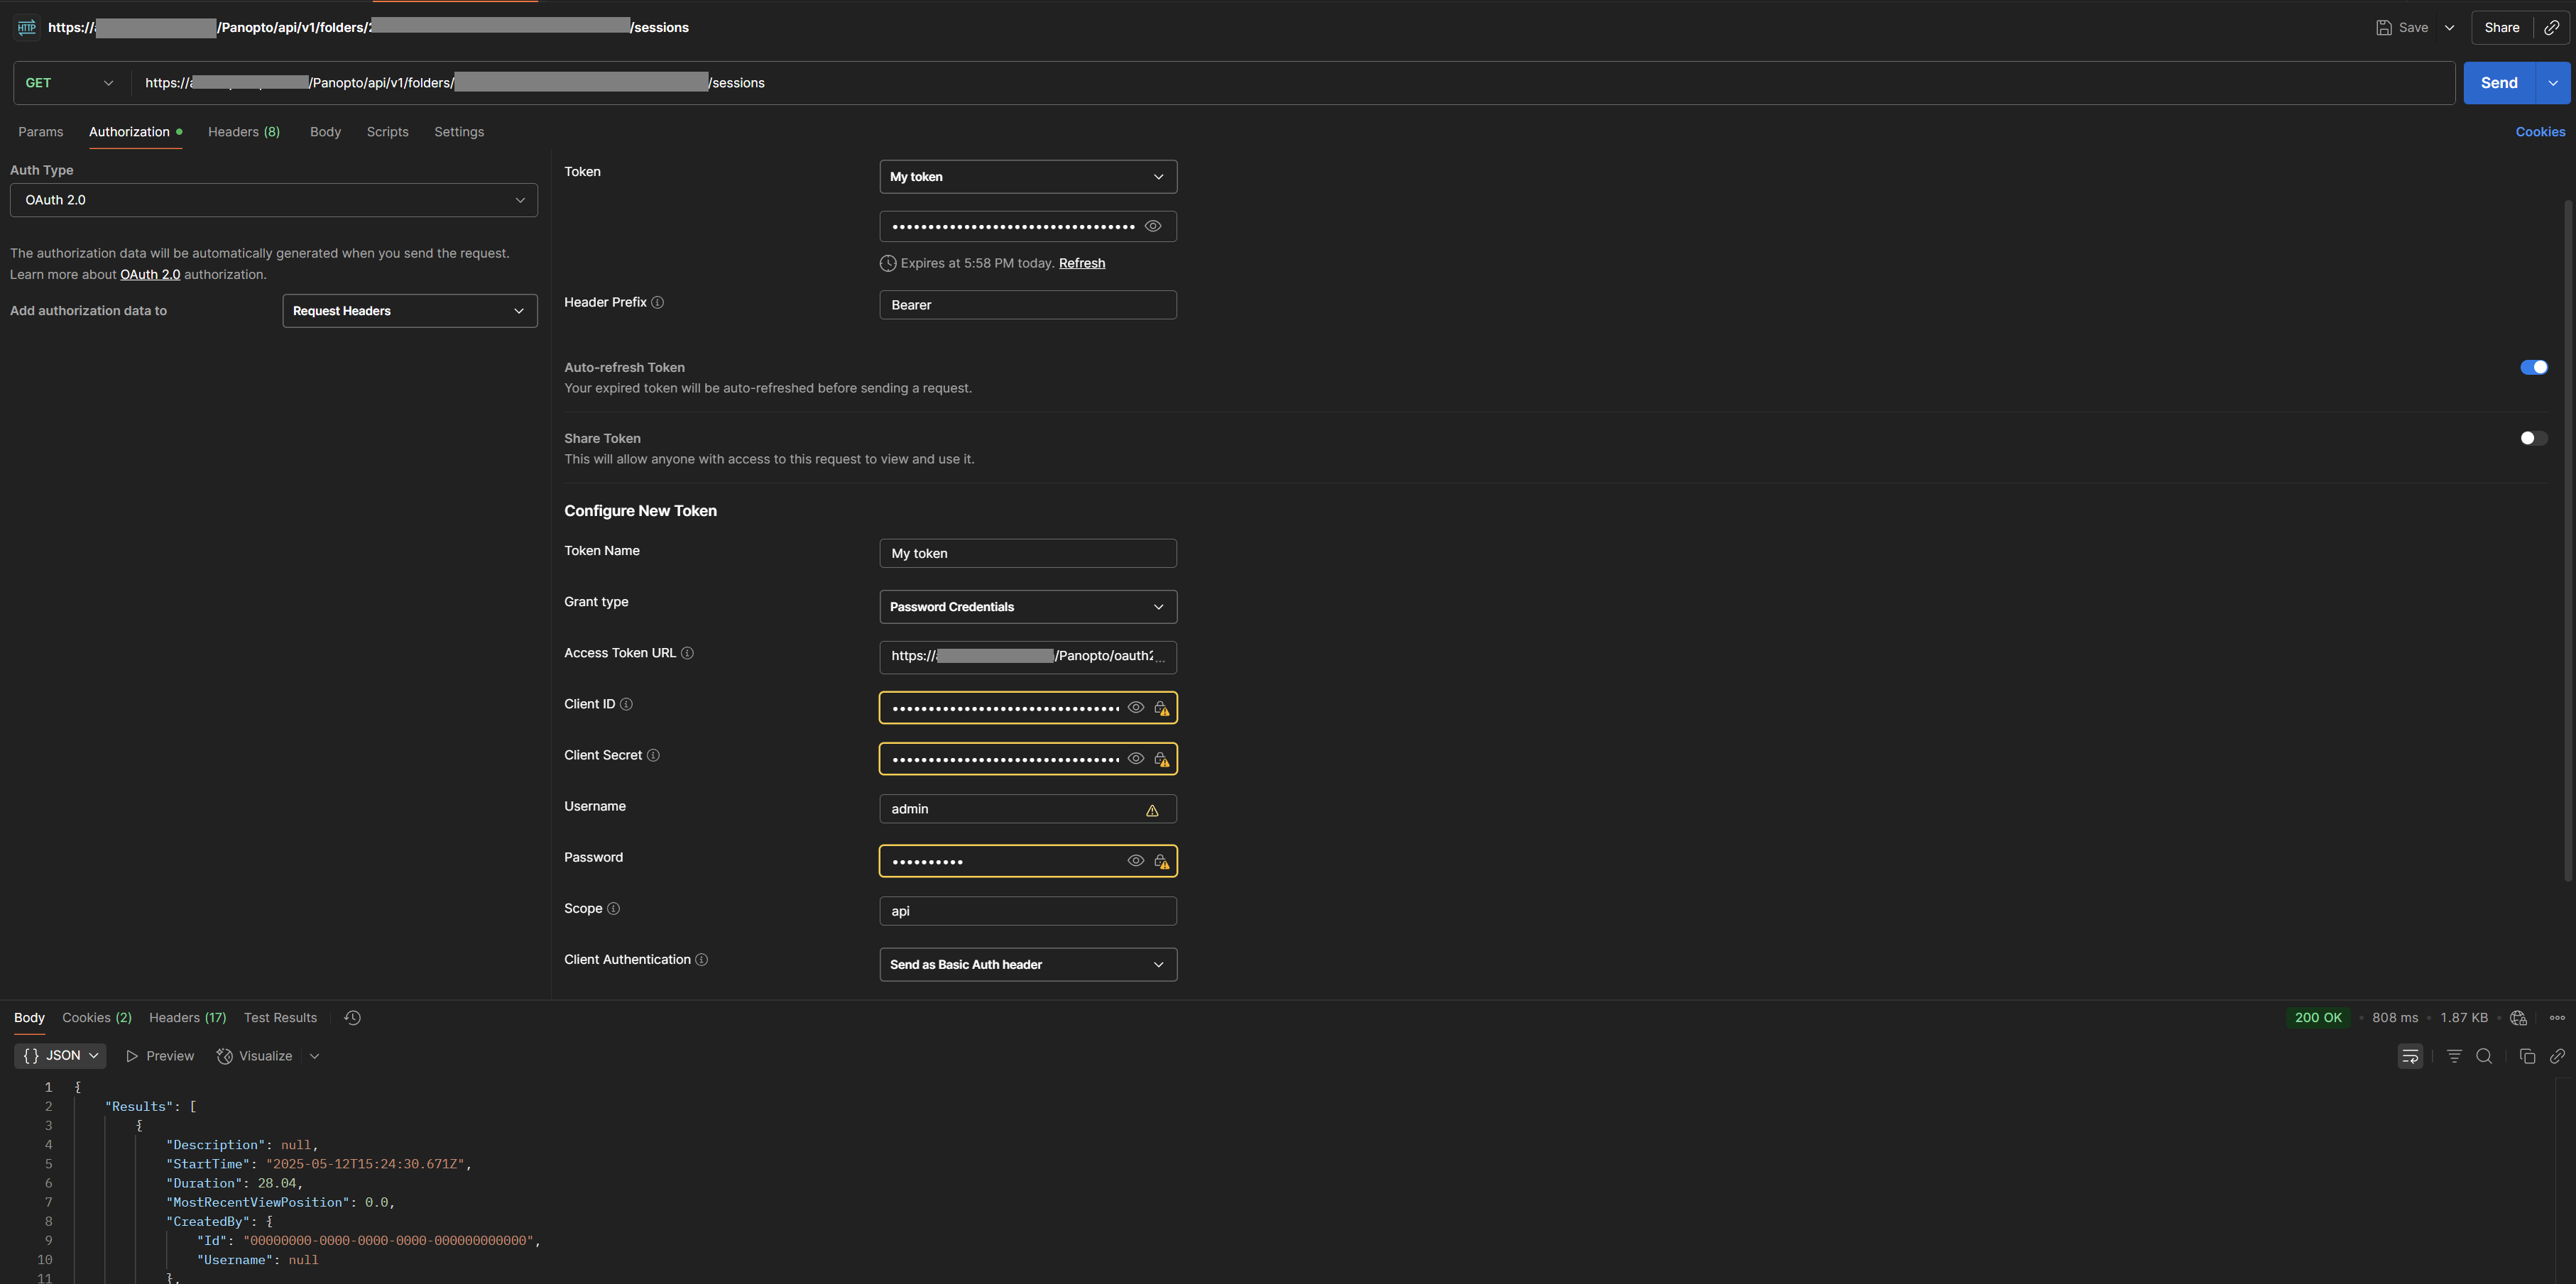This screenshot has width=2576, height=1284.
Task: Show the token value with eye icon
Action: 1153,226
